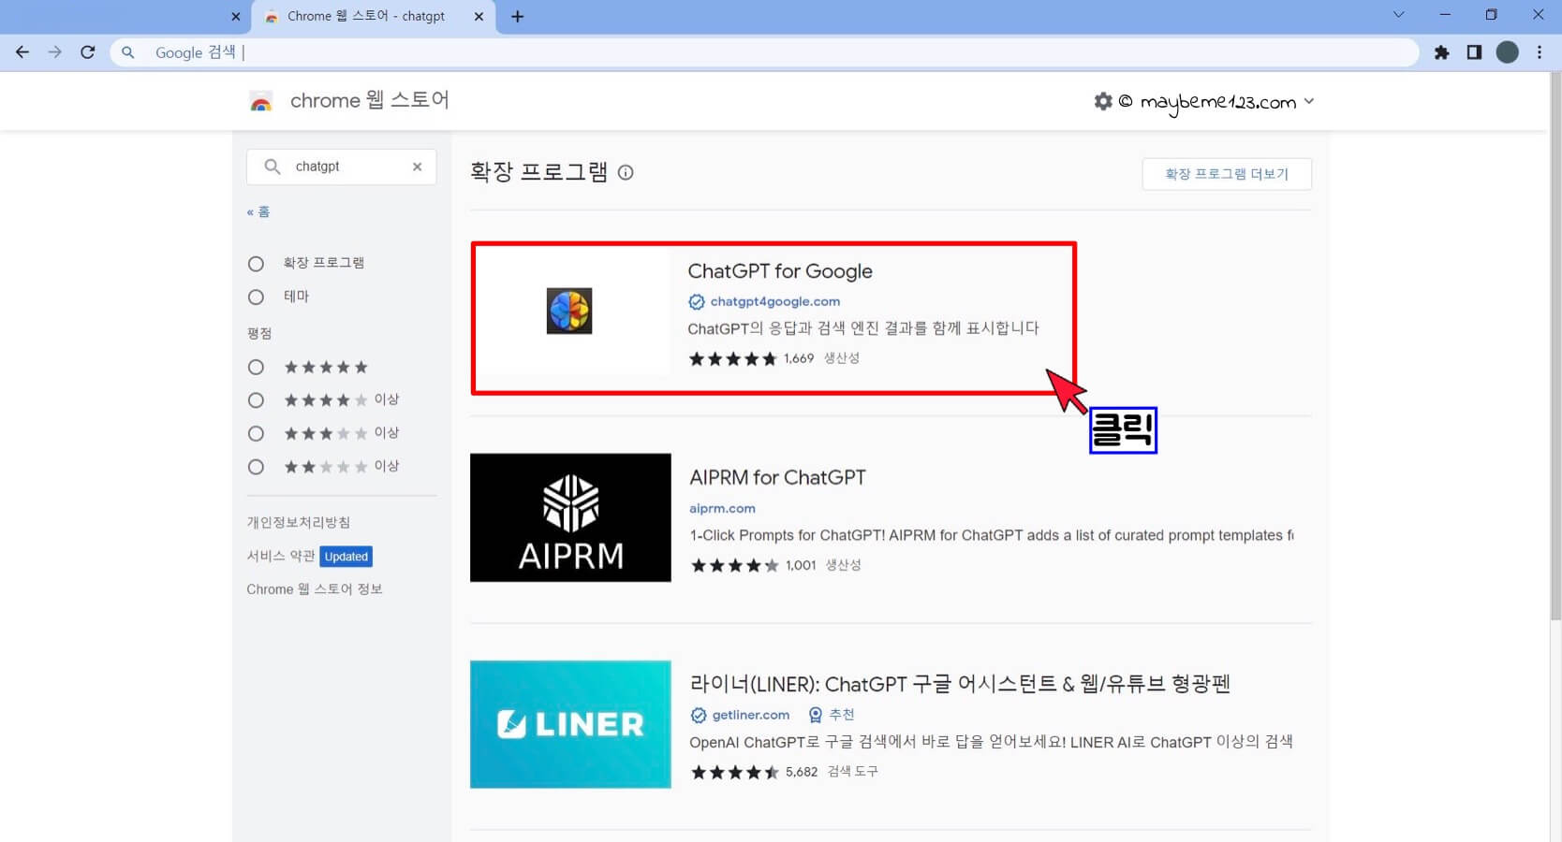Clear the chatgpt search text with X

[x=417, y=167]
